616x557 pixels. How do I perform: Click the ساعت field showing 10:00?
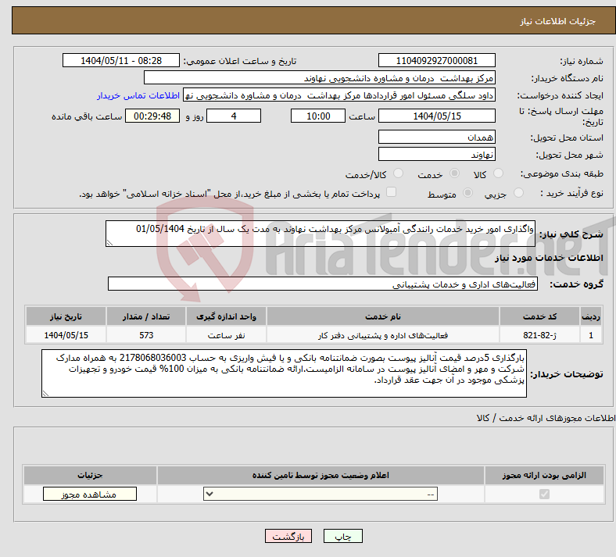click(x=318, y=116)
